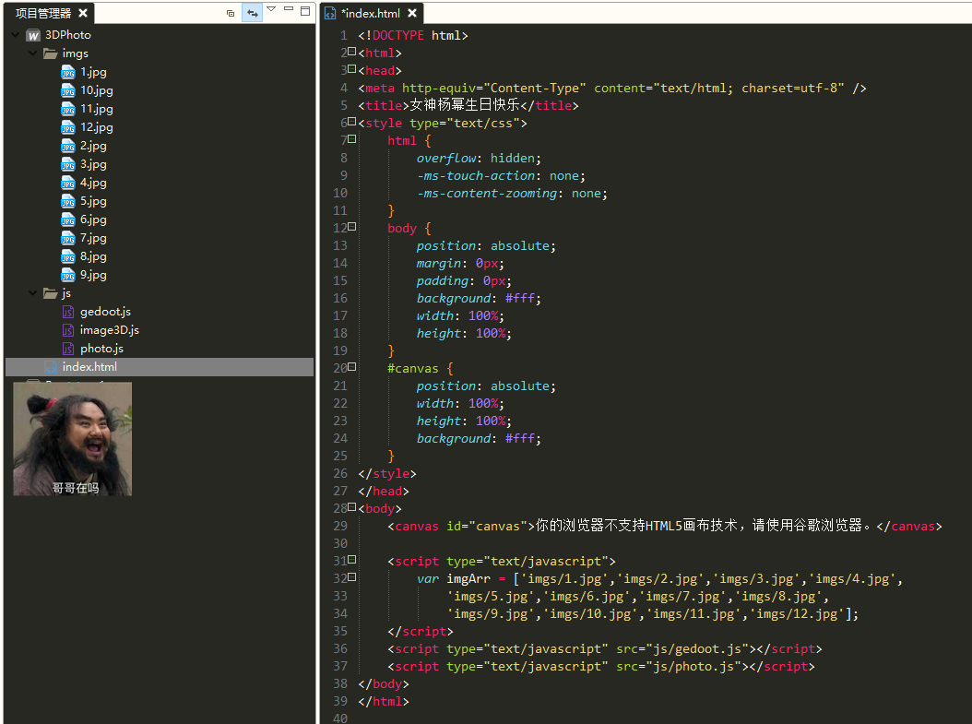Fold the #canvas rule on line 20
Viewport: 972px width, 724px height.
352,367
